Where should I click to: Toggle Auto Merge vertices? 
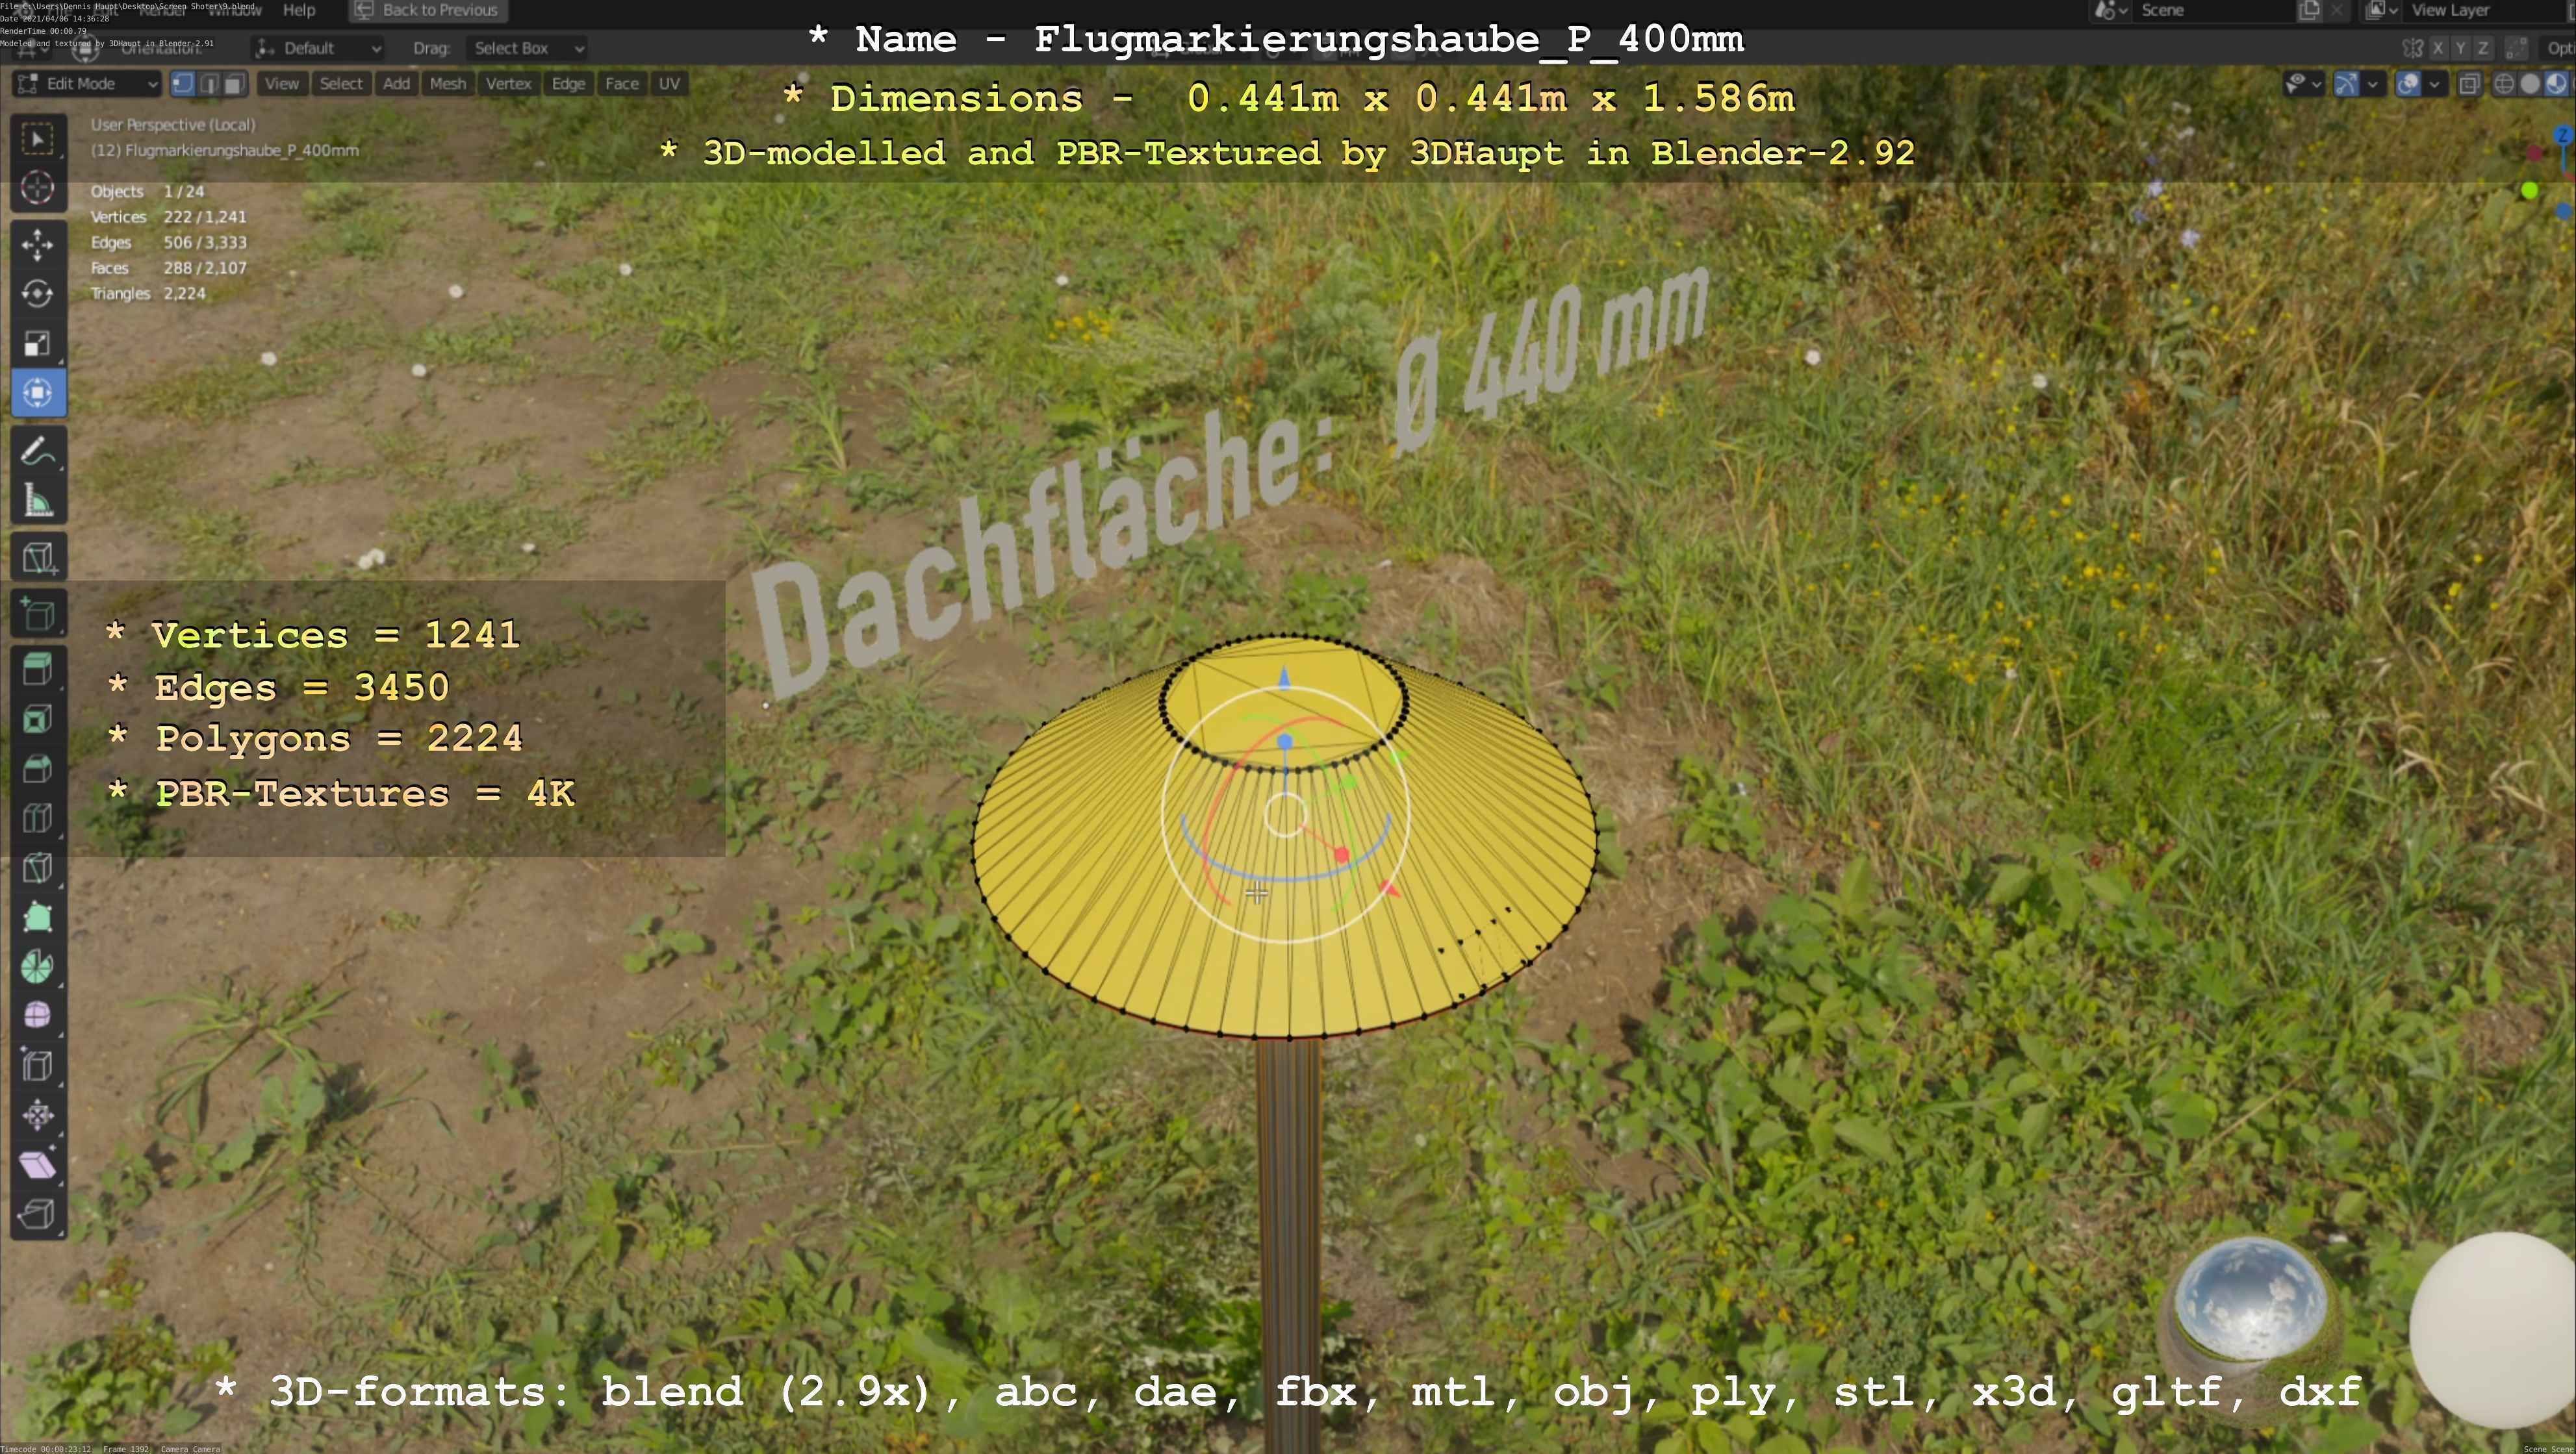point(2517,48)
